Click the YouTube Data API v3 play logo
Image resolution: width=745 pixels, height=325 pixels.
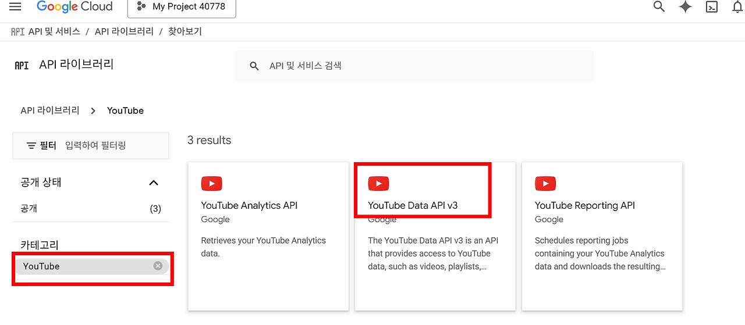378,184
